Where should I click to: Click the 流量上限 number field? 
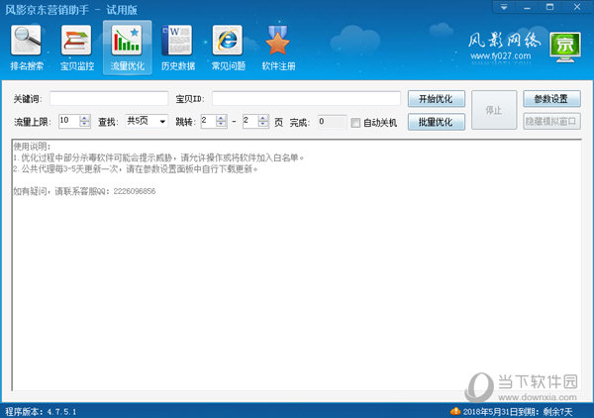click(69, 121)
